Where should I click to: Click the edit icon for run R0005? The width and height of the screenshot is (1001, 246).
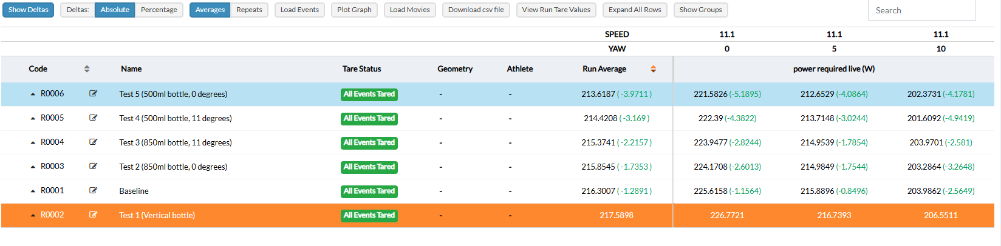(x=93, y=118)
